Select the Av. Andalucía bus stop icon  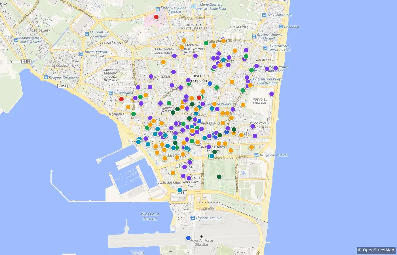click(x=111, y=93)
